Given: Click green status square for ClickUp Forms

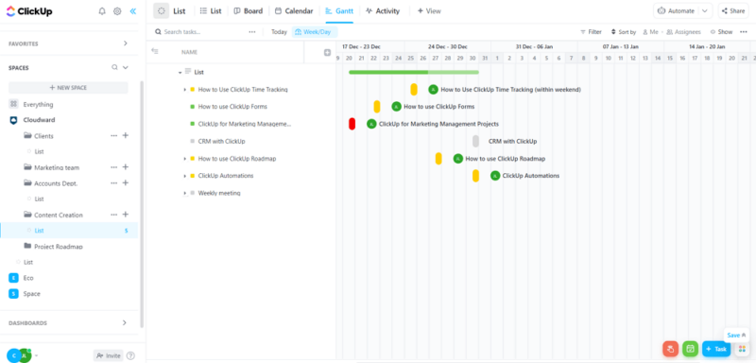Looking at the screenshot, I should [x=193, y=107].
